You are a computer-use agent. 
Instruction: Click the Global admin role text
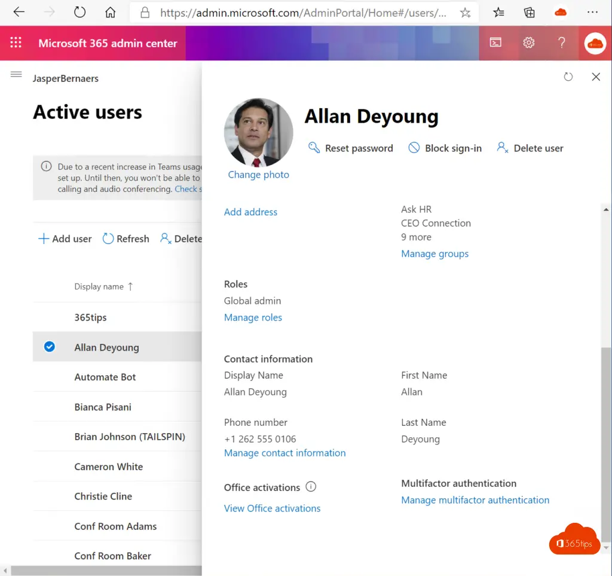pos(253,301)
